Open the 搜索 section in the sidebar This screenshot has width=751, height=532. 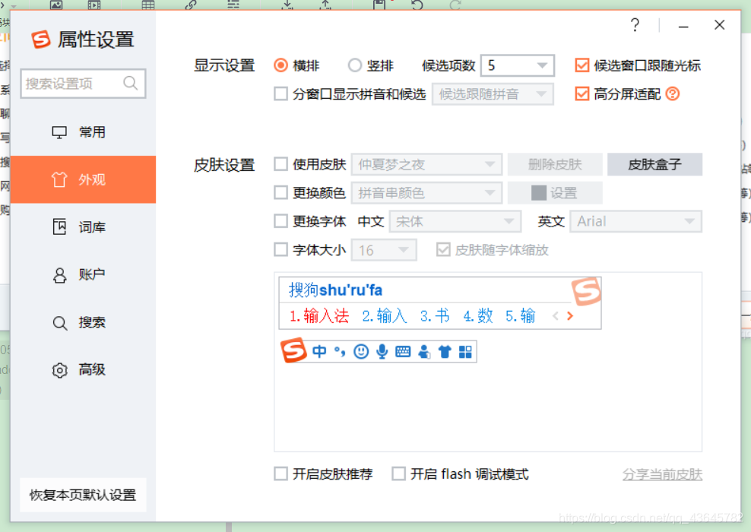pyautogui.click(x=83, y=322)
